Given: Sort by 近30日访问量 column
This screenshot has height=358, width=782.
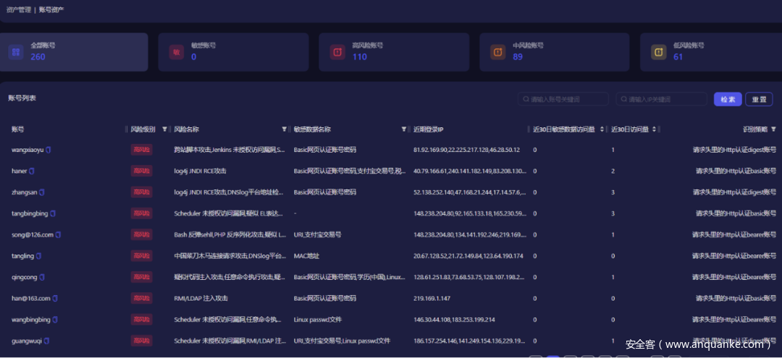Looking at the screenshot, I should pyautogui.click(x=655, y=129).
